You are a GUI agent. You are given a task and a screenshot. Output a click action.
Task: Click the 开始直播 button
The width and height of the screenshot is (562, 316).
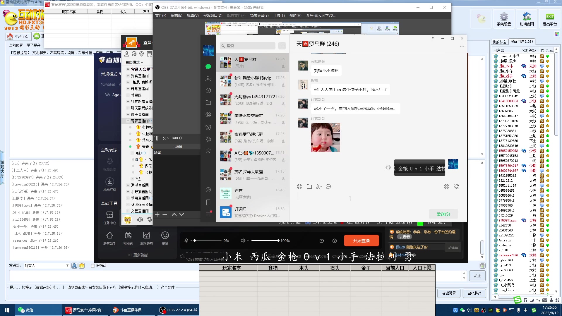click(x=361, y=241)
